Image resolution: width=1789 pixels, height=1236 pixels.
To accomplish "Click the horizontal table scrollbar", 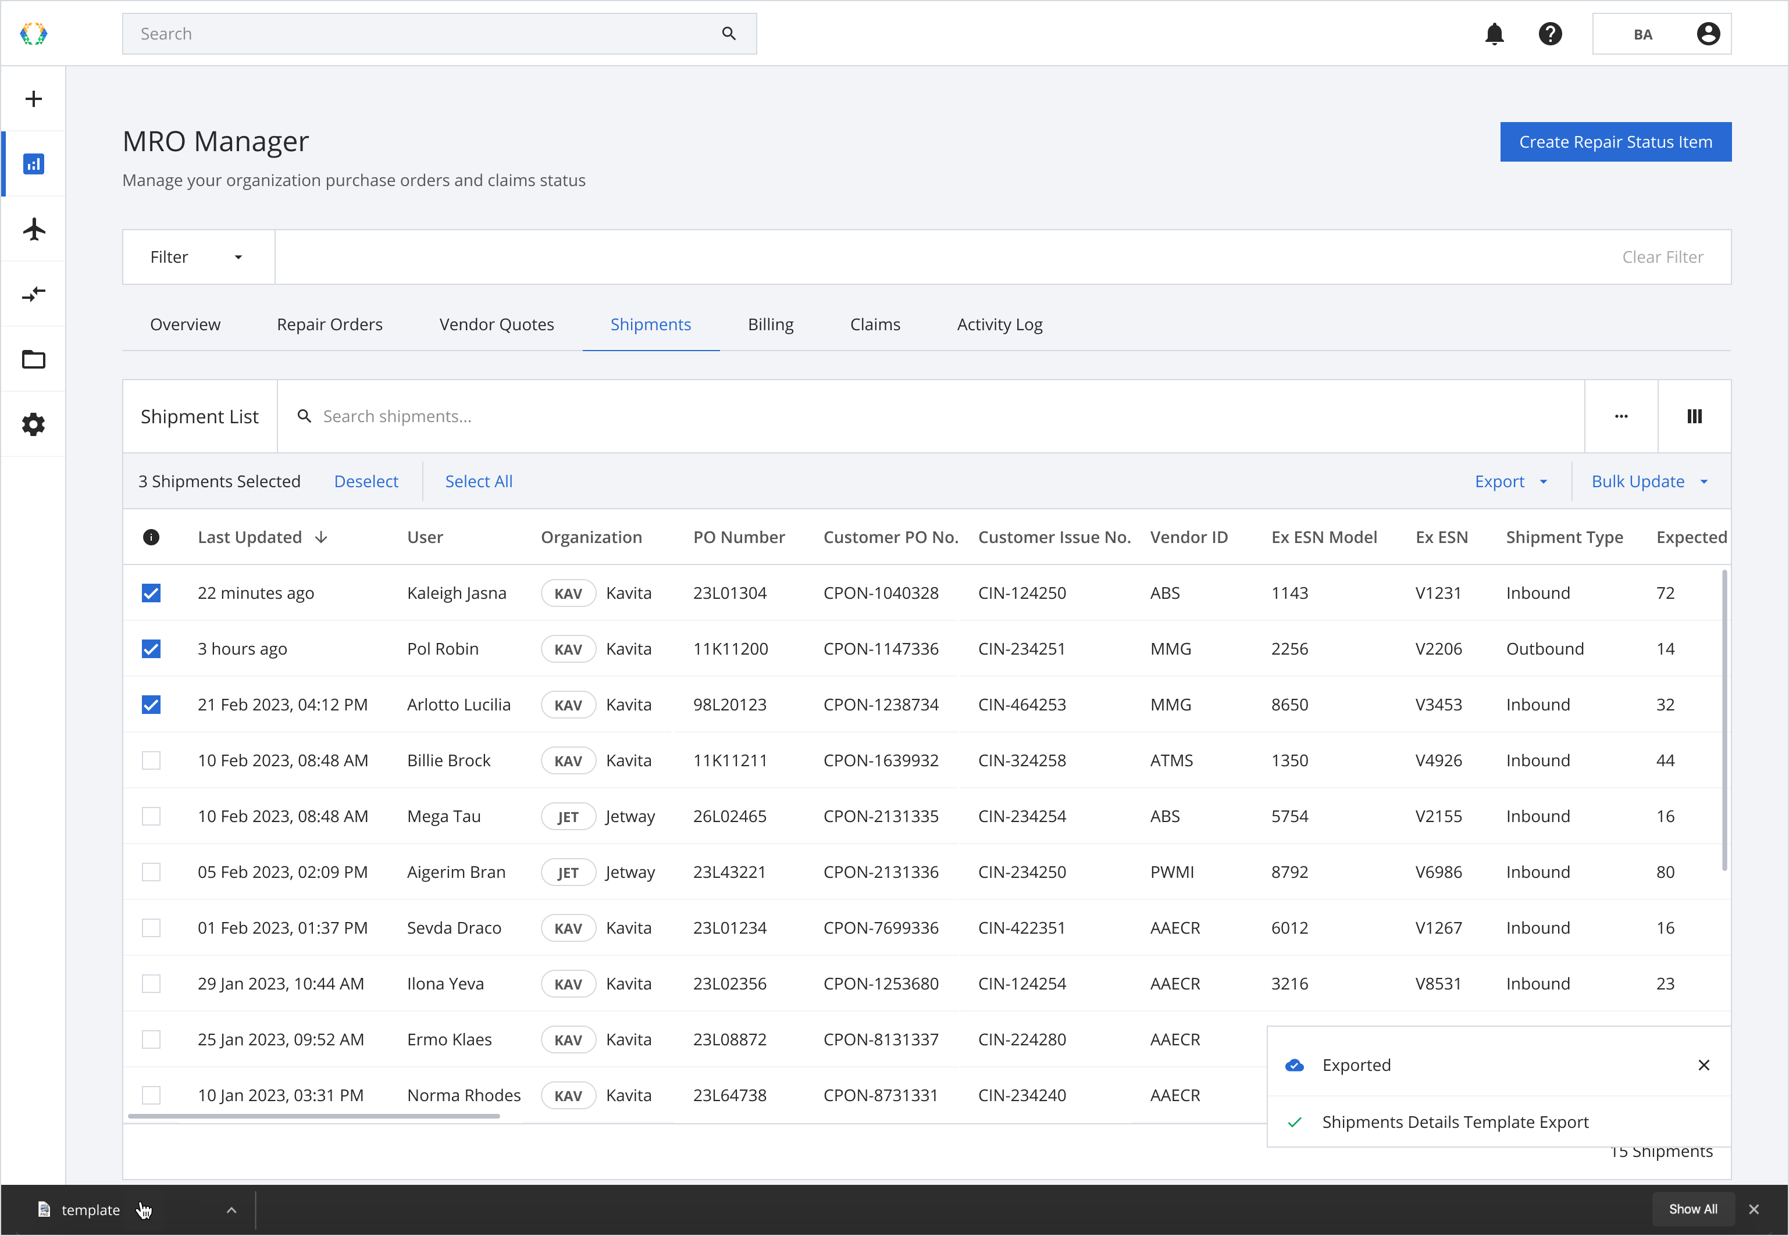I will [314, 1116].
